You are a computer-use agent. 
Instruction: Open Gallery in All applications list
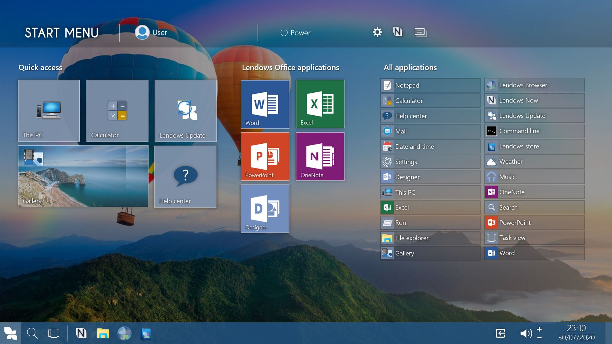point(430,253)
